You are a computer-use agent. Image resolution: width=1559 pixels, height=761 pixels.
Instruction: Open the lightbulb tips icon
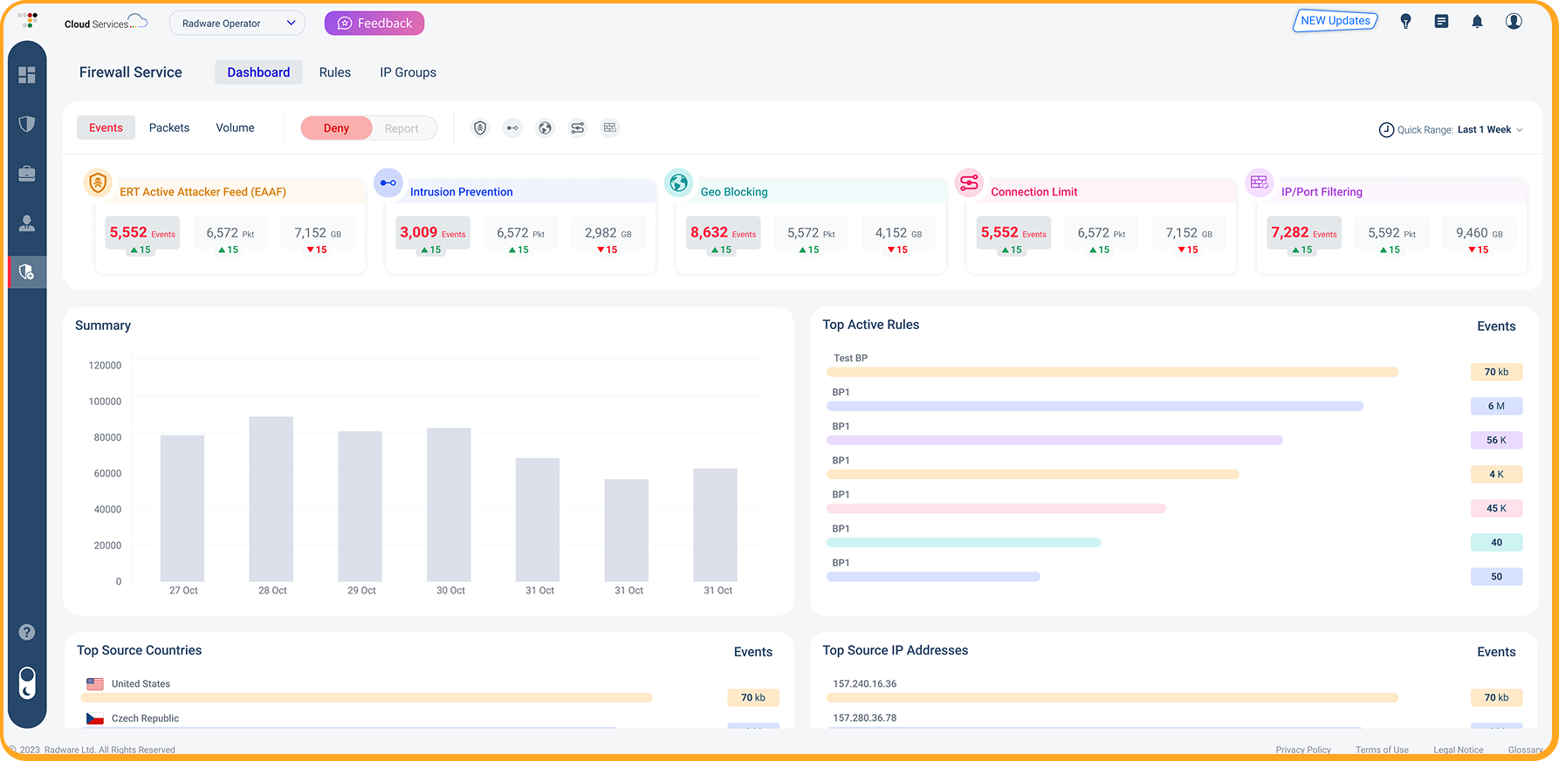coord(1405,22)
